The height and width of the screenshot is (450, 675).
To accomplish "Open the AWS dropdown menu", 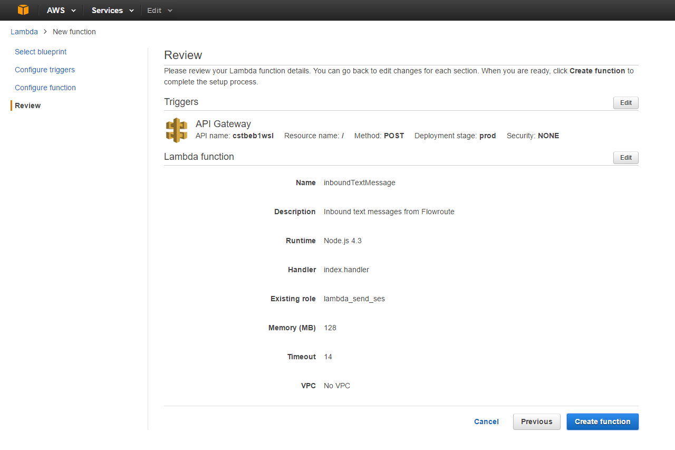I will click(x=62, y=11).
